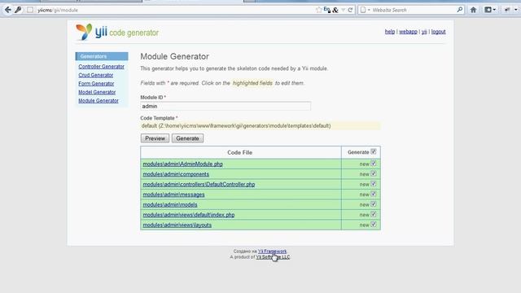Screen dimensions: 521x293
Task: Edit the highlighted Code Template field
Action: tap(260, 126)
